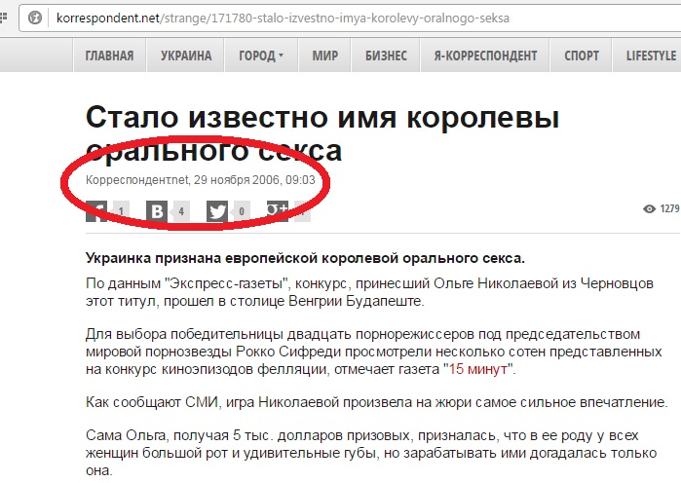Open the МИР news section

[x=325, y=56]
